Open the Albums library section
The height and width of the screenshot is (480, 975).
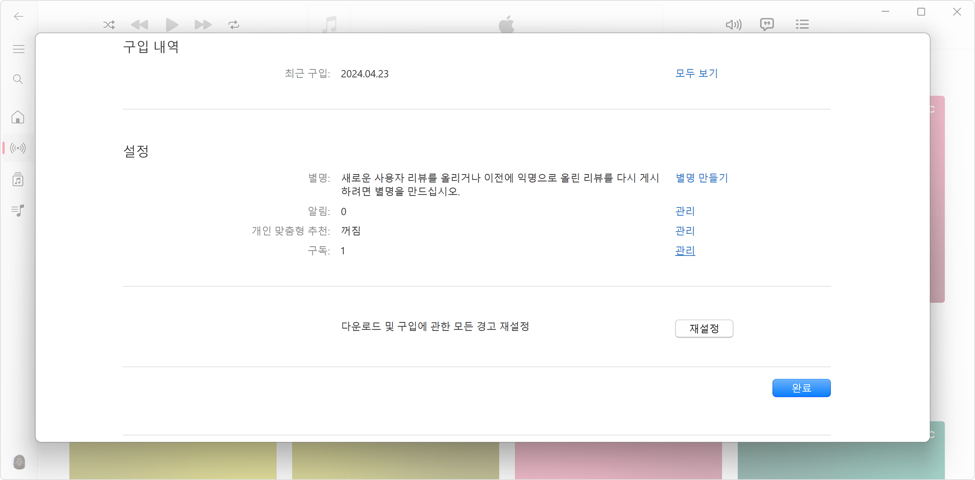pos(17,180)
